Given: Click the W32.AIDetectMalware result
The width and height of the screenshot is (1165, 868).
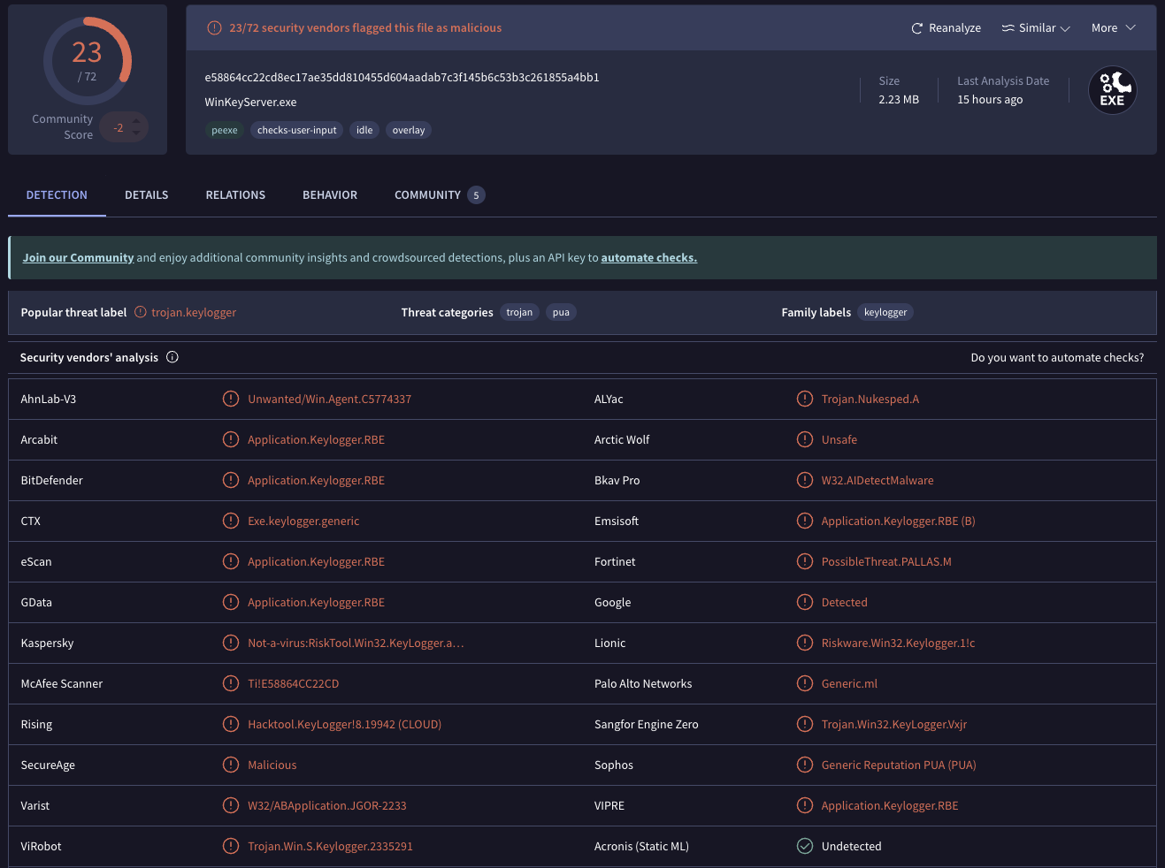Looking at the screenshot, I should (x=878, y=481).
